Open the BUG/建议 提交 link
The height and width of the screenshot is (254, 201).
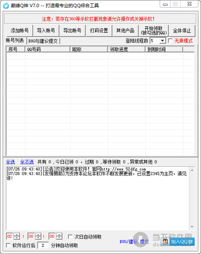(x=134, y=242)
